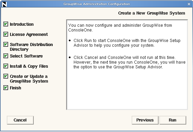This screenshot has height=132, width=193.
Task: Click the GroupWise Administration Configuration title text
Action: coord(96,4)
